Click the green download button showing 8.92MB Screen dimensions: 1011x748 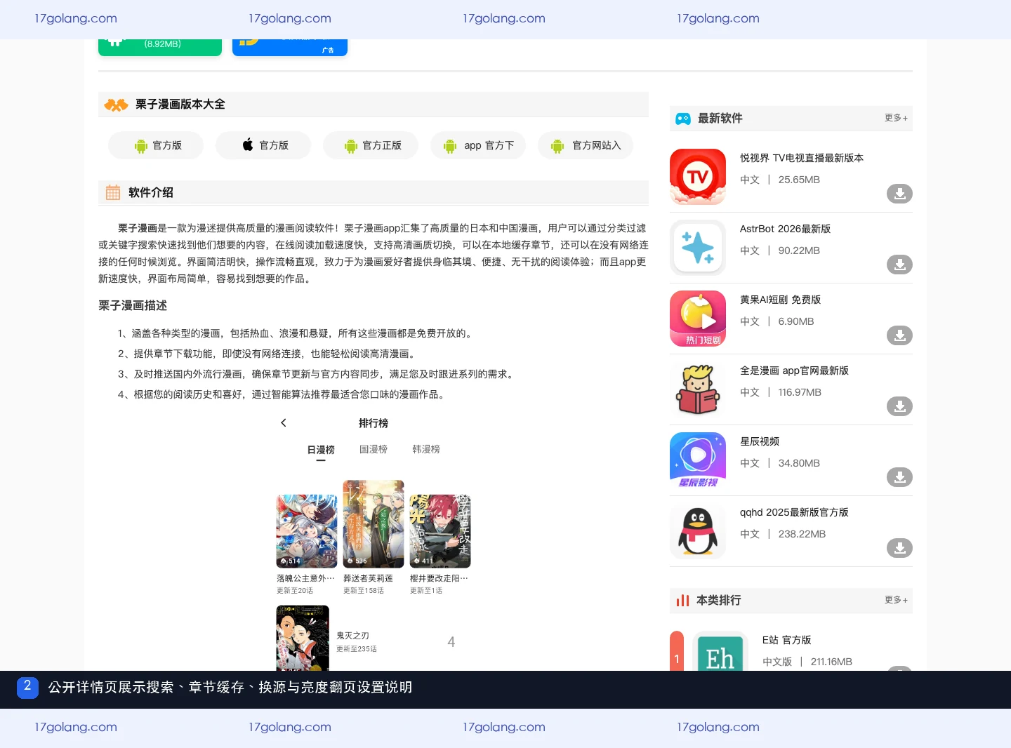160,47
